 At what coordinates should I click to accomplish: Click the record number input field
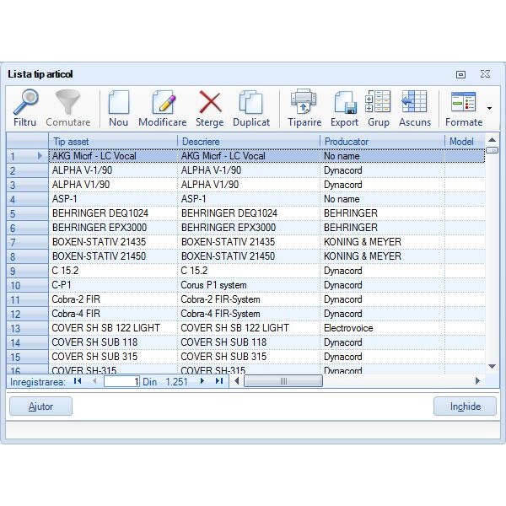pos(122,381)
